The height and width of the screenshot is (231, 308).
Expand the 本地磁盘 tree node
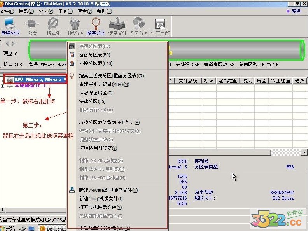(x=2, y=86)
